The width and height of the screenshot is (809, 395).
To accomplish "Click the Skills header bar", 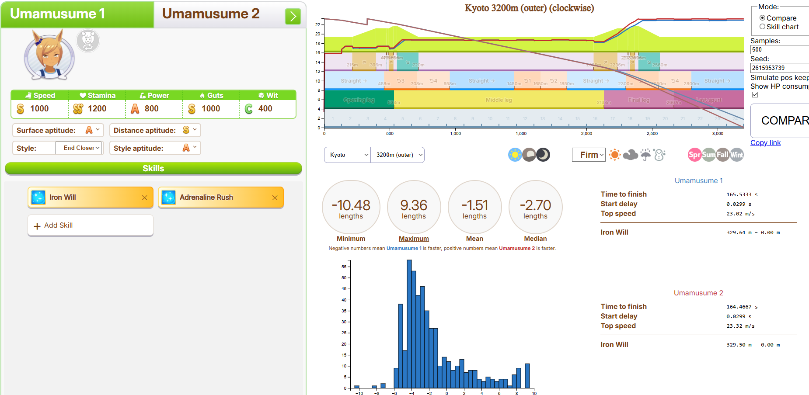I will 153,169.
